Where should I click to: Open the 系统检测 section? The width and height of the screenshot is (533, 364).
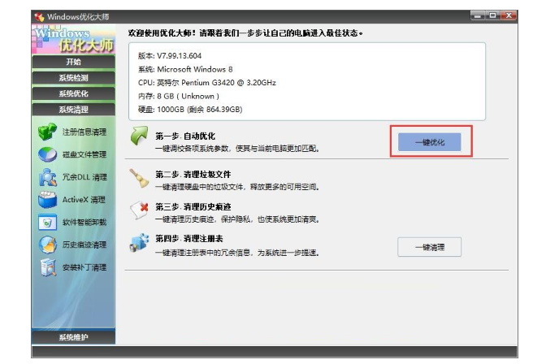click(73, 78)
